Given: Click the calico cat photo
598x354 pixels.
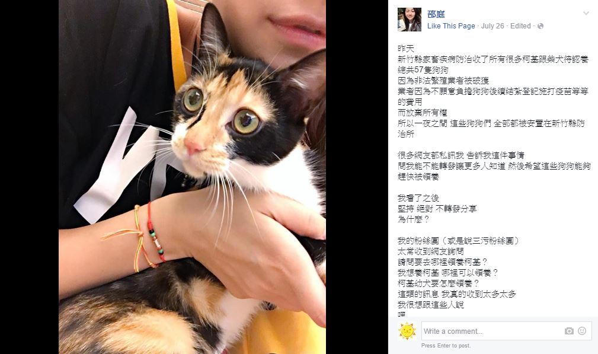Looking at the screenshot, I should point(192,177).
